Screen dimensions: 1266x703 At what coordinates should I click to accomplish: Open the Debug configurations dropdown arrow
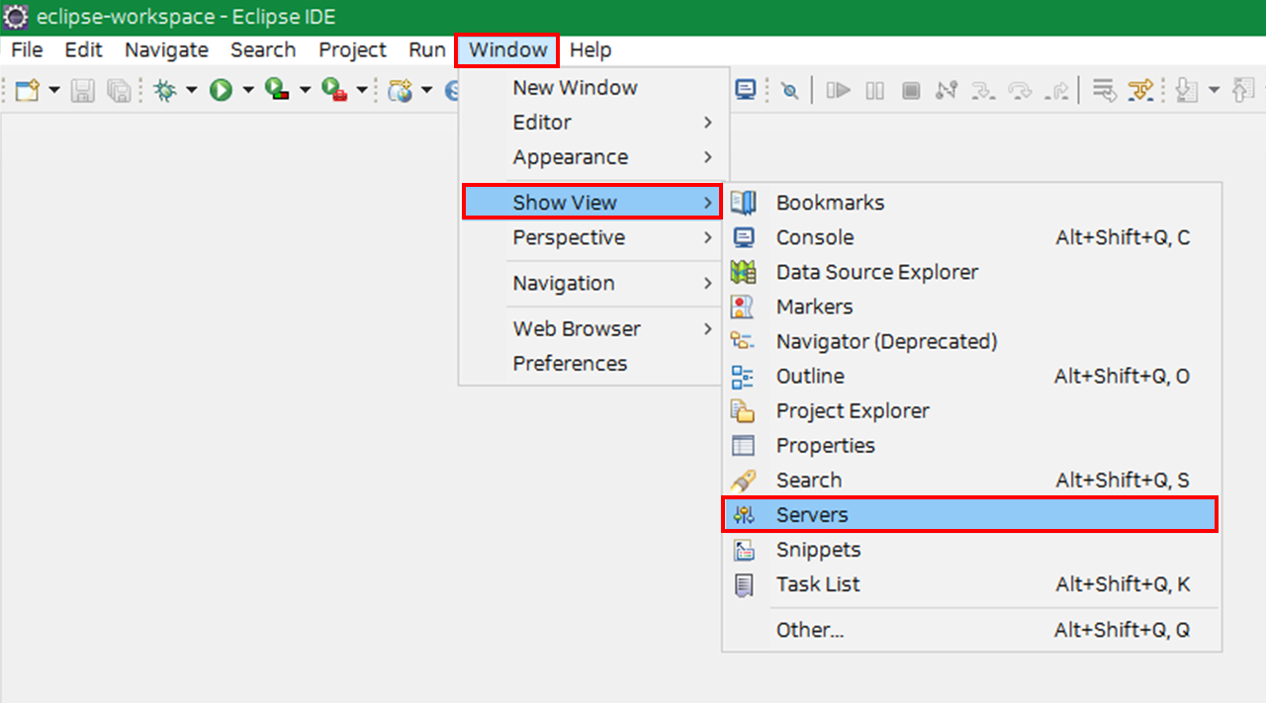coord(191,91)
